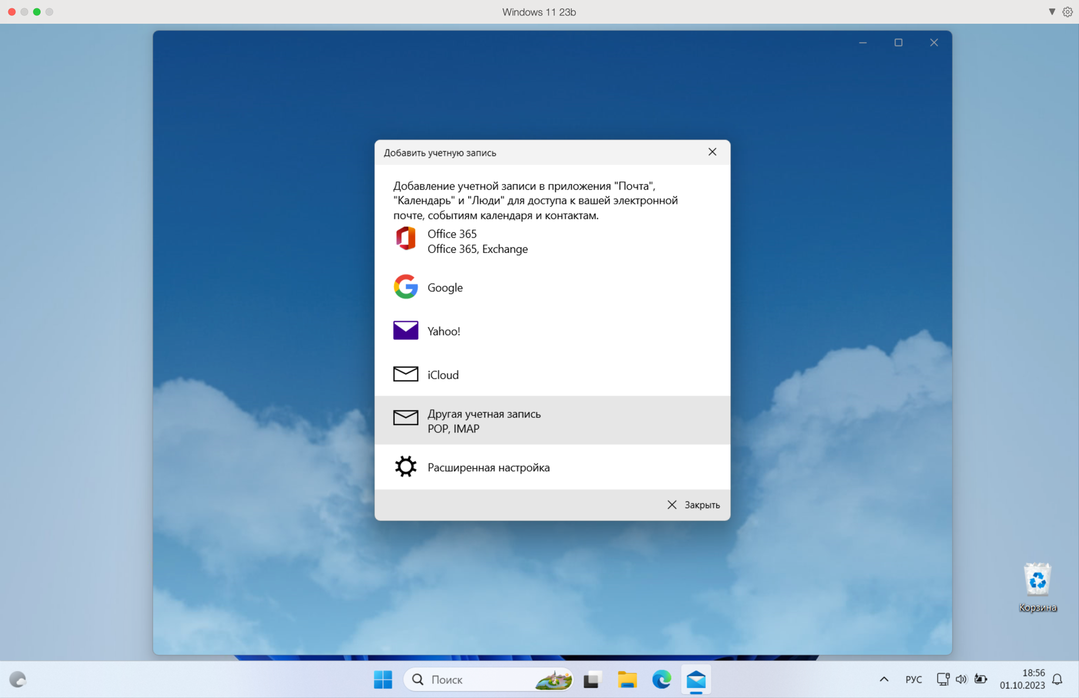The width and height of the screenshot is (1079, 698).
Task: Select the Корзина recycle bin icon
Action: point(1037,587)
